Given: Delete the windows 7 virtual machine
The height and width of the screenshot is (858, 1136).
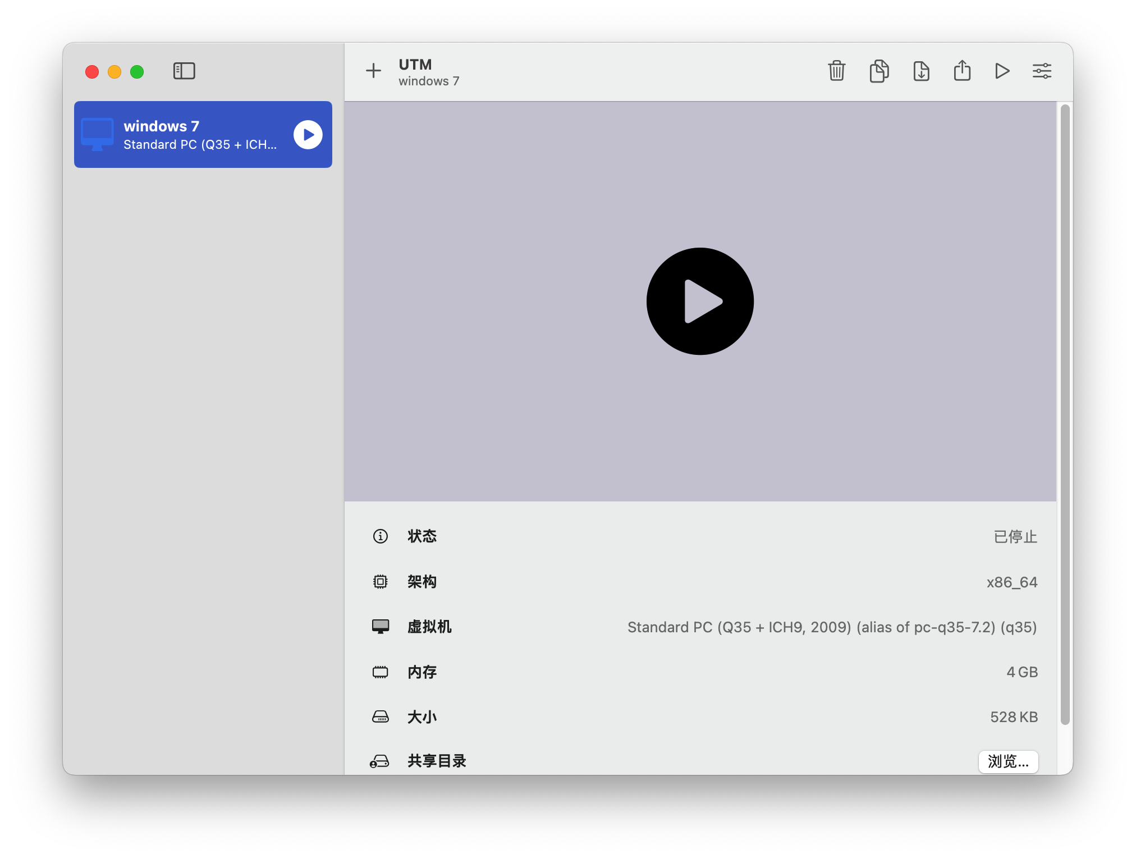Looking at the screenshot, I should click(836, 71).
